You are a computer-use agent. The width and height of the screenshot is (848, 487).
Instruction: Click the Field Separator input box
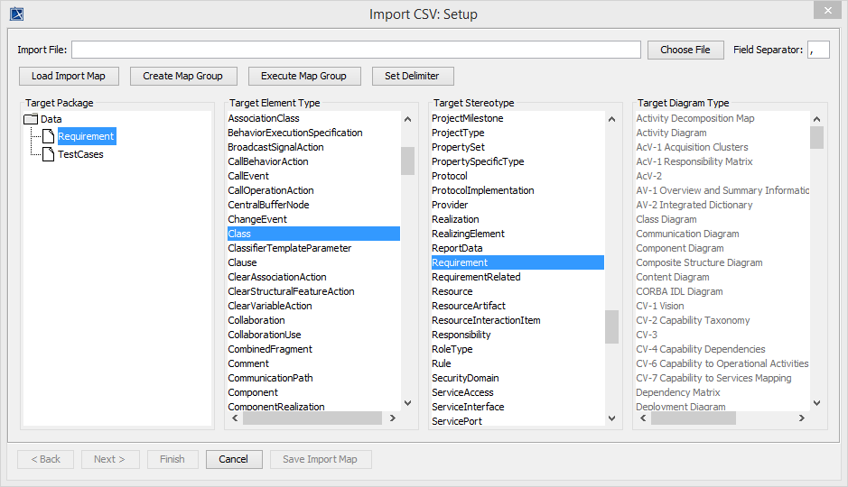[x=818, y=50]
